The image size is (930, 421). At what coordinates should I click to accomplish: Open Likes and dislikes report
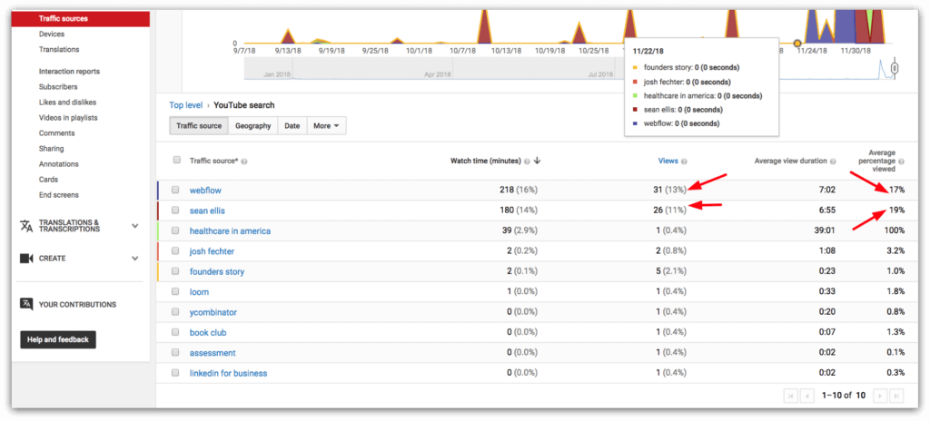coord(67,103)
